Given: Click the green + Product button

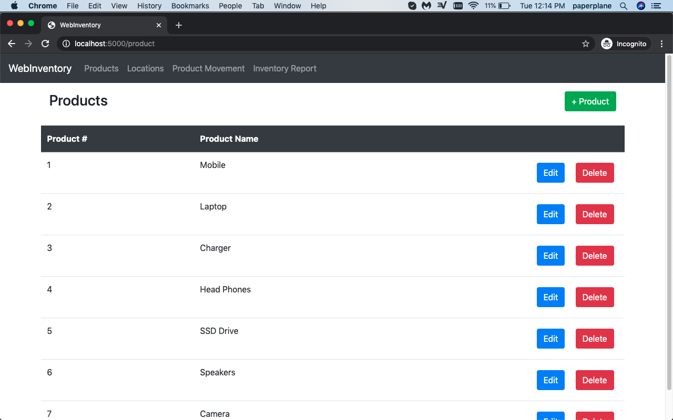Looking at the screenshot, I should click(x=590, y=101).
